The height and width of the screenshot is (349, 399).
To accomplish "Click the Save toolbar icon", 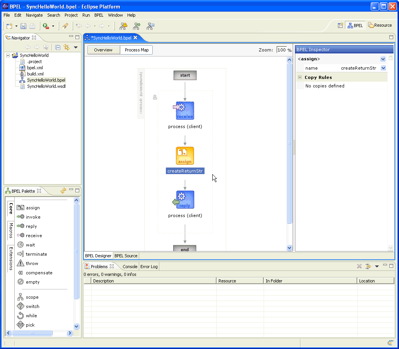I will click(24, 26).
